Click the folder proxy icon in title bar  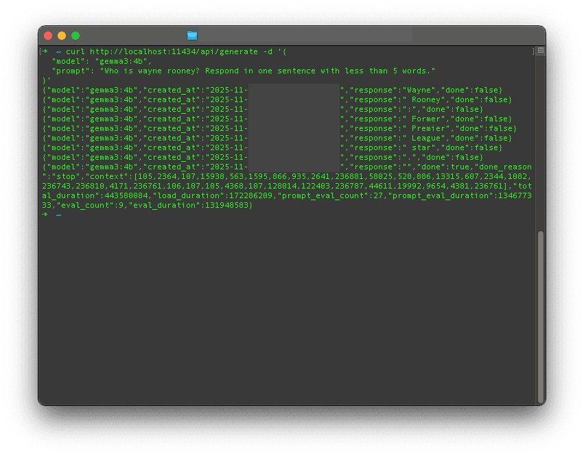click(192, 36)
